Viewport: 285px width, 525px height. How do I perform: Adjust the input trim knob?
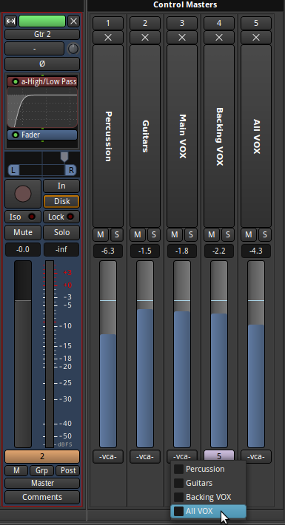73,49
